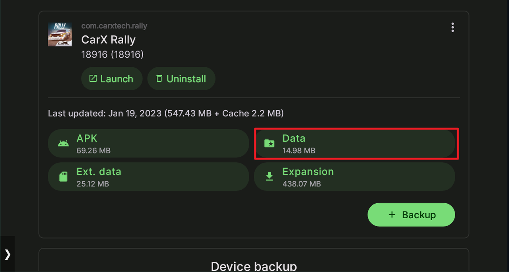509x272 pixels.
Task: Click the Launch external-link icon
Action: coord(93,79)
